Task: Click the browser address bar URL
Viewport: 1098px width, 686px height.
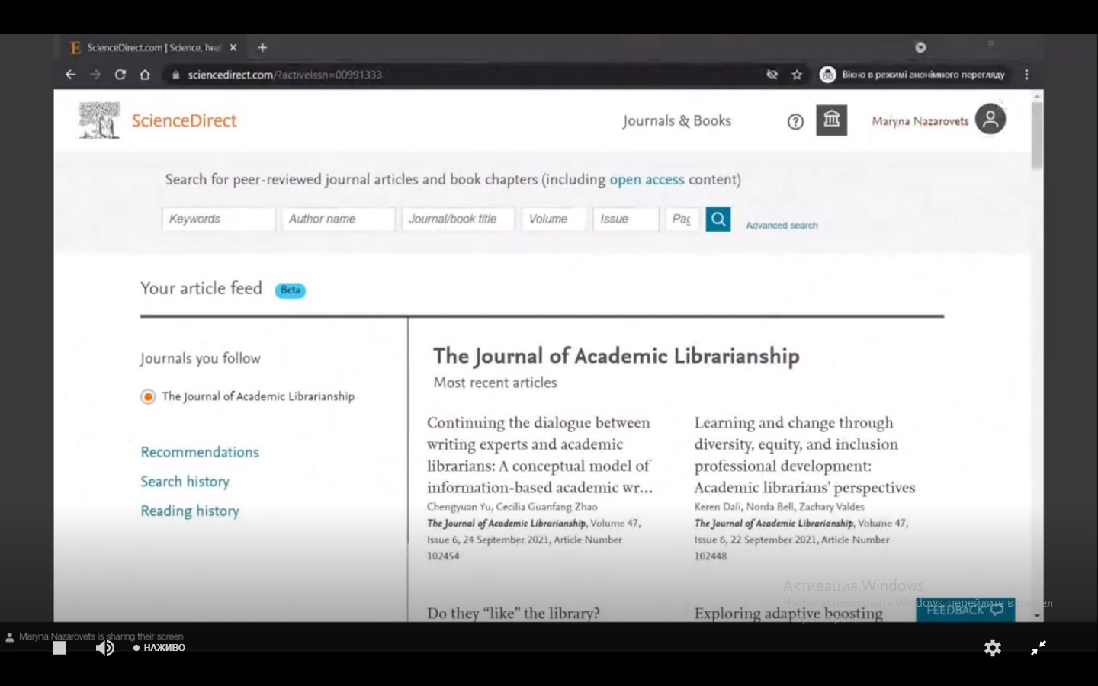Action: [x=284, y=75]
